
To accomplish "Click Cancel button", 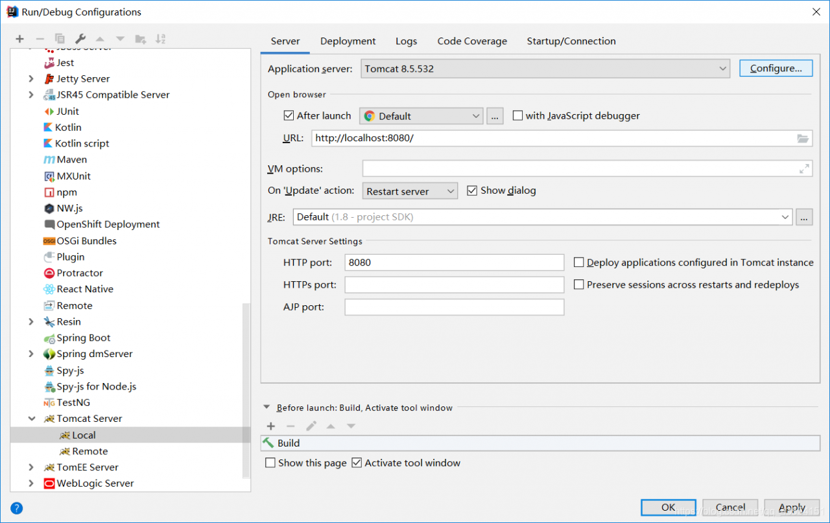I will (x=730, y=507).
